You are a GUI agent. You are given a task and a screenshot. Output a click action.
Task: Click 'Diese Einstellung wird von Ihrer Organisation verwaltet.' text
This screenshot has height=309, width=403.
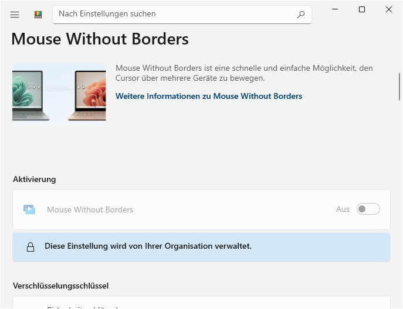pos(148,246)
